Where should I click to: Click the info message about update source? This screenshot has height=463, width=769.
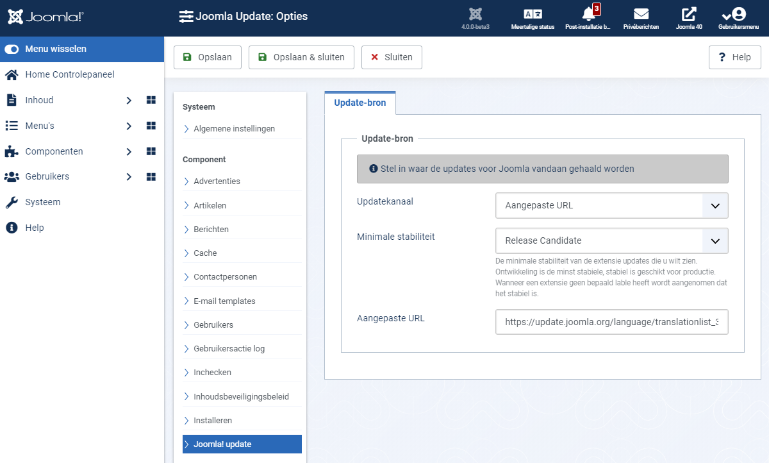[543, 169]
